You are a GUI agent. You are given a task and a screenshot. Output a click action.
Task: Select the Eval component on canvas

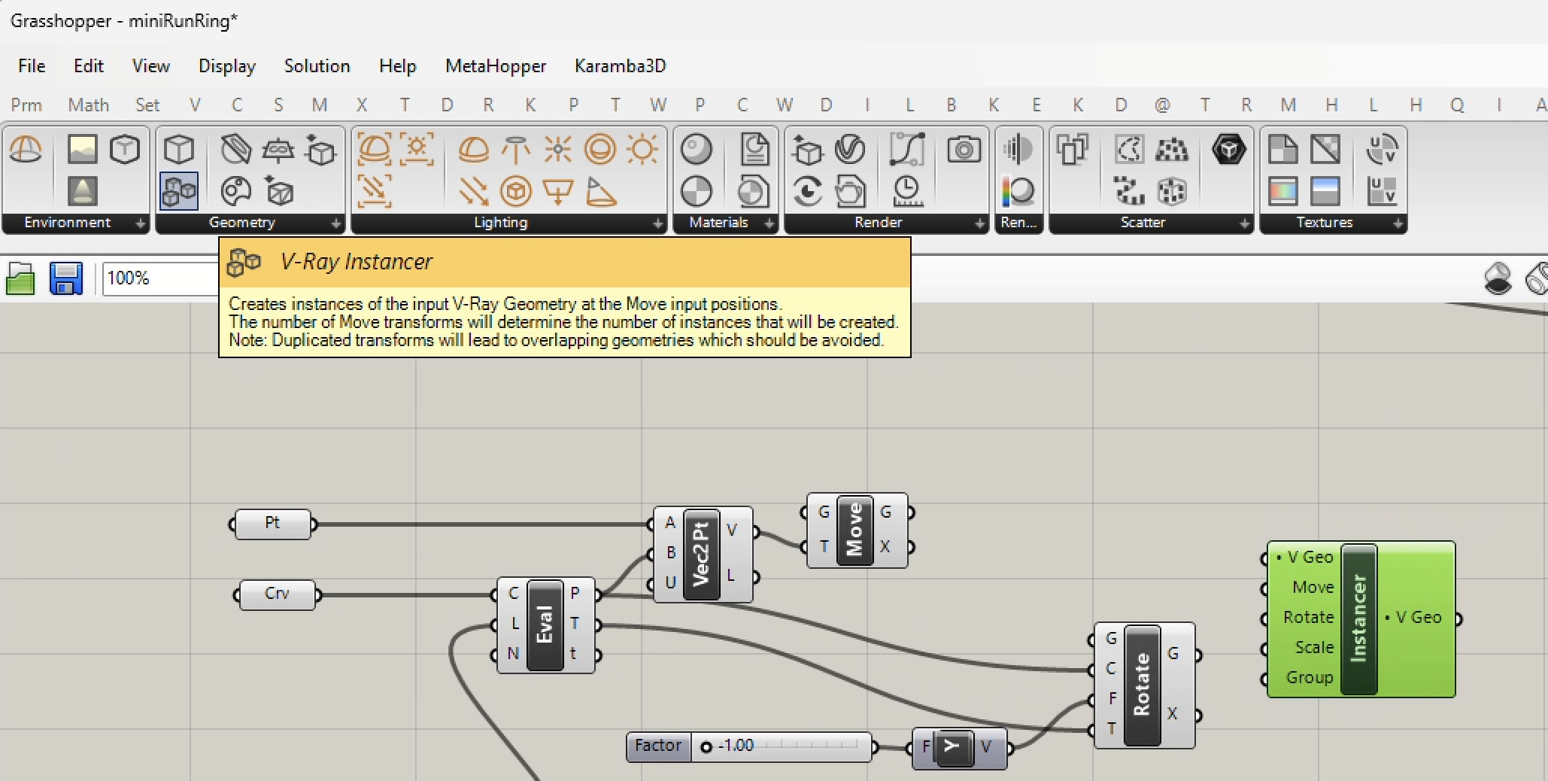tap(545, 624)
